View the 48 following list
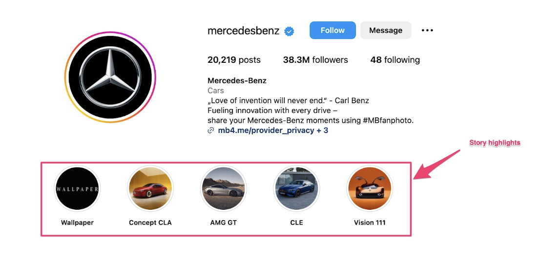The image size is (541, 257). click(395, 60)
